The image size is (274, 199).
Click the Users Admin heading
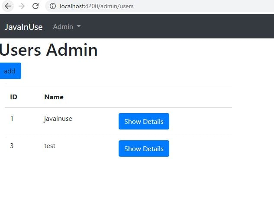pyautogui.click(x=48, y=50)
